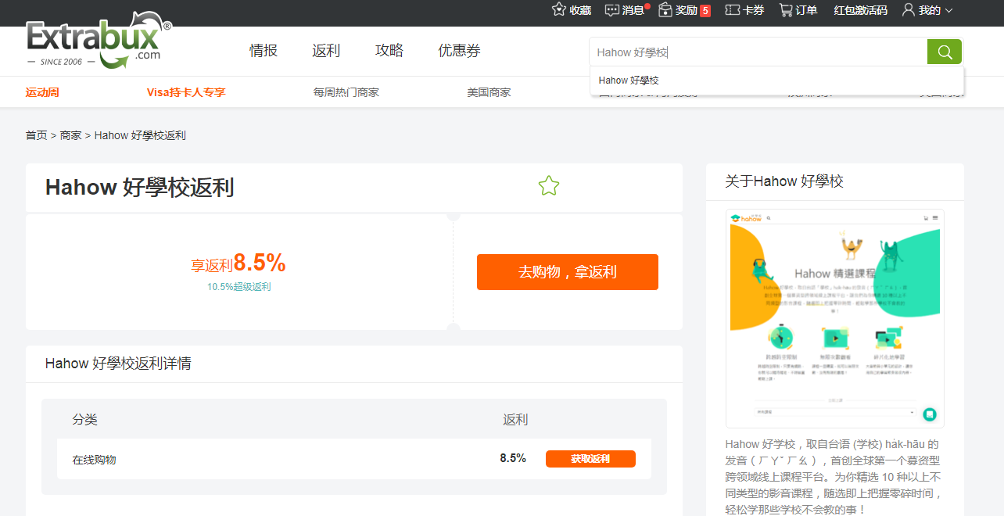1004x516 pixels.
Task: Open the 返利 navigation menu
Action: (x=326, y=51)
